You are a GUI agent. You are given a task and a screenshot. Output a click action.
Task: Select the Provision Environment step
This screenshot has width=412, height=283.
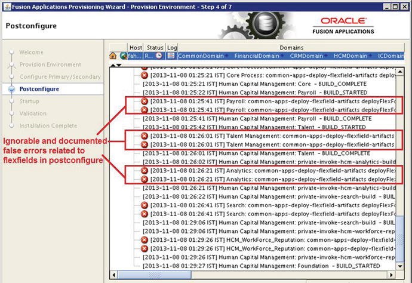tap(50, 64)
